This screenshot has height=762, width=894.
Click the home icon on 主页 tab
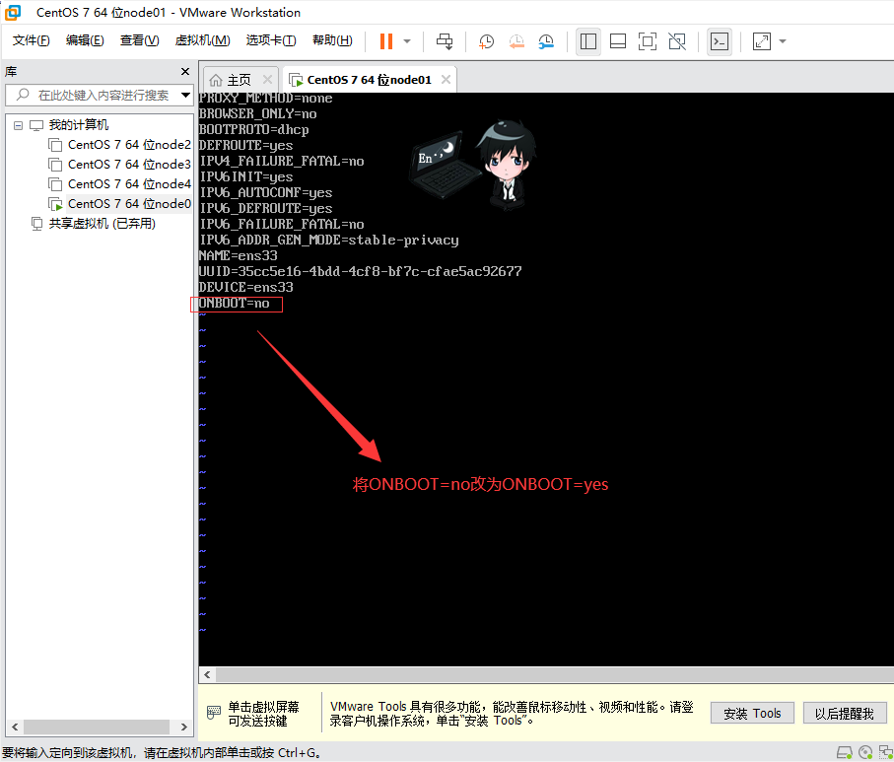(216, 80)
